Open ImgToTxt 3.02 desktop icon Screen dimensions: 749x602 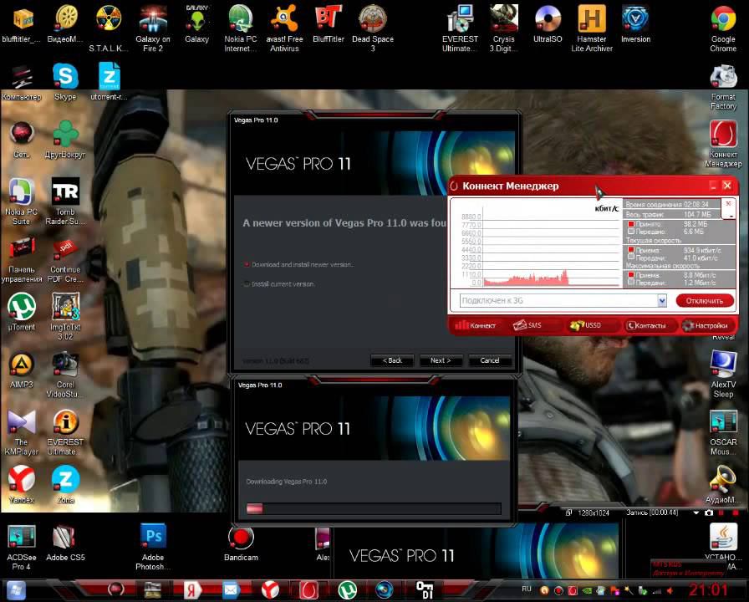pos(65,317)
